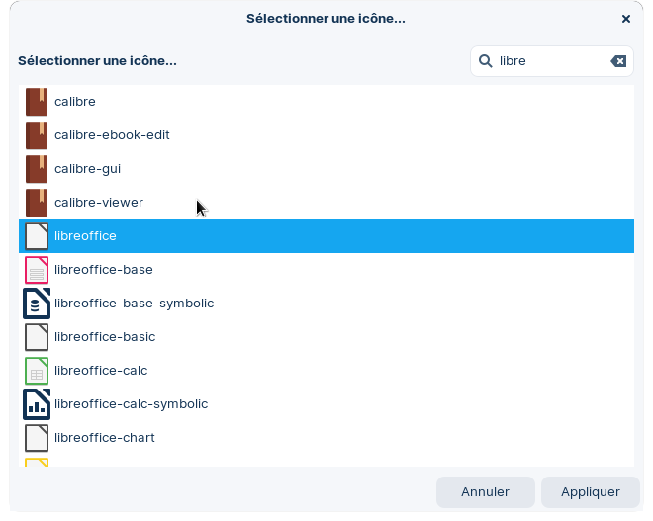The width and height of the screenshot is (653, 521).
Task: Select the libreoffice-base-symbolic database icon
Action: pyautogui.click(x=37, y=304)
